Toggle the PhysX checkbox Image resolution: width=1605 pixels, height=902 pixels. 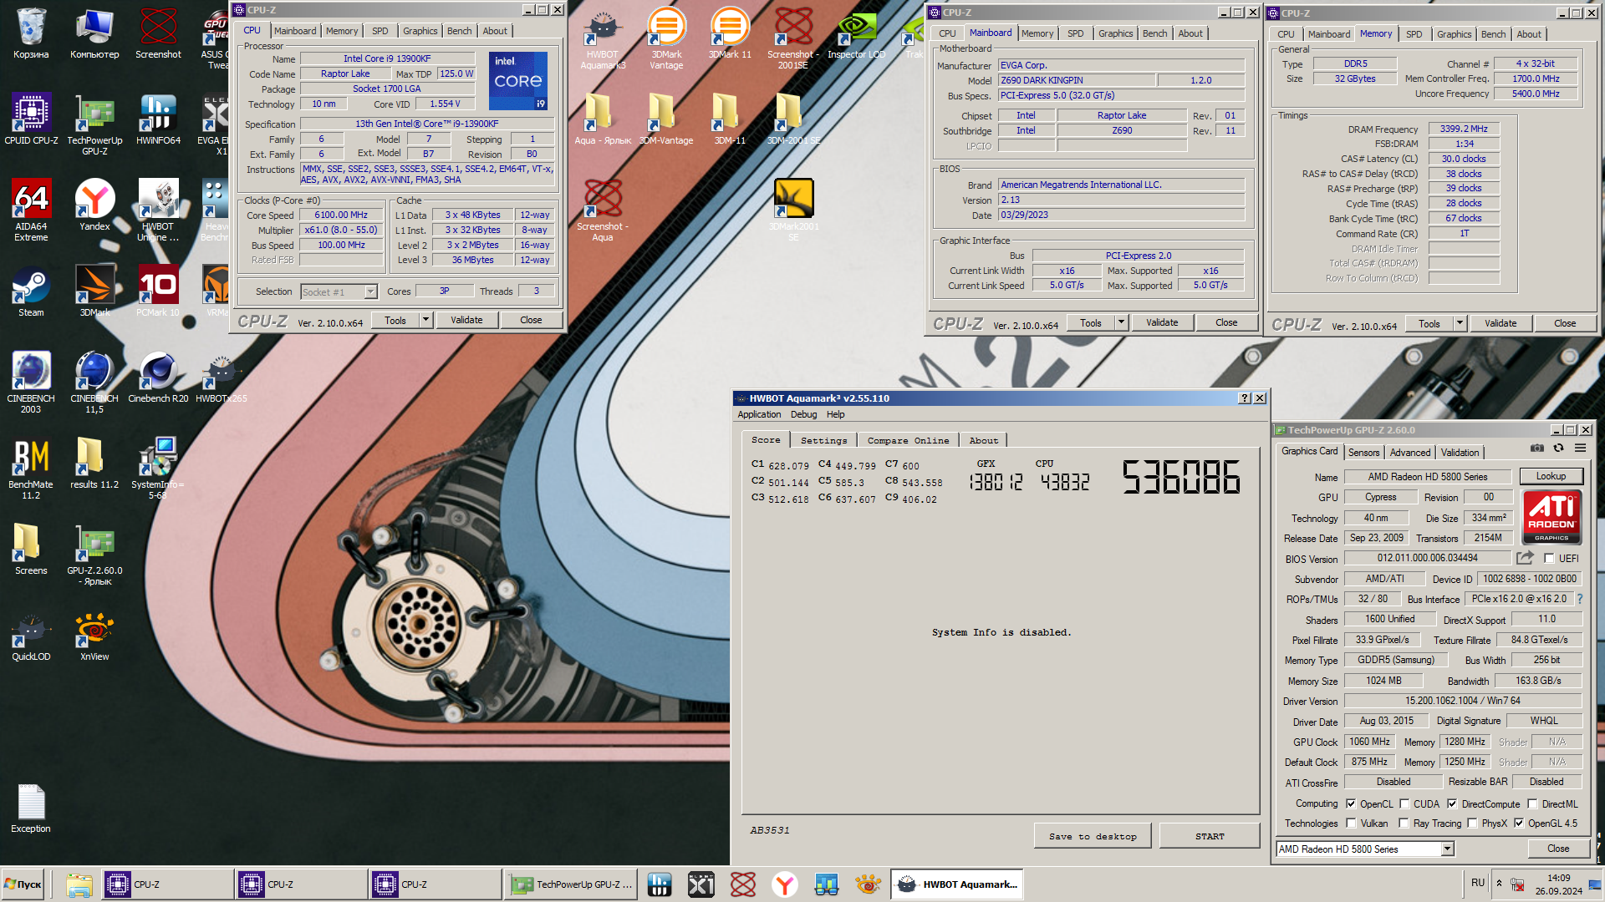(x=1472, y=823)
